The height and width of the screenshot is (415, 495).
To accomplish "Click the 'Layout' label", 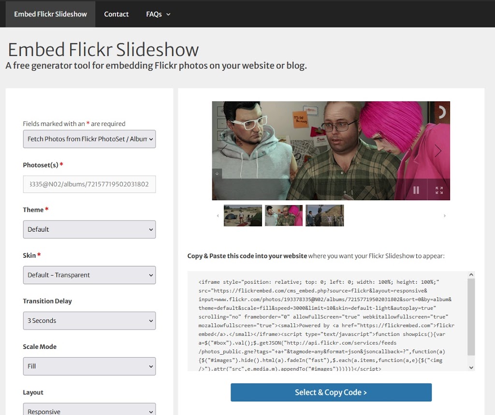I will point(33,392).
